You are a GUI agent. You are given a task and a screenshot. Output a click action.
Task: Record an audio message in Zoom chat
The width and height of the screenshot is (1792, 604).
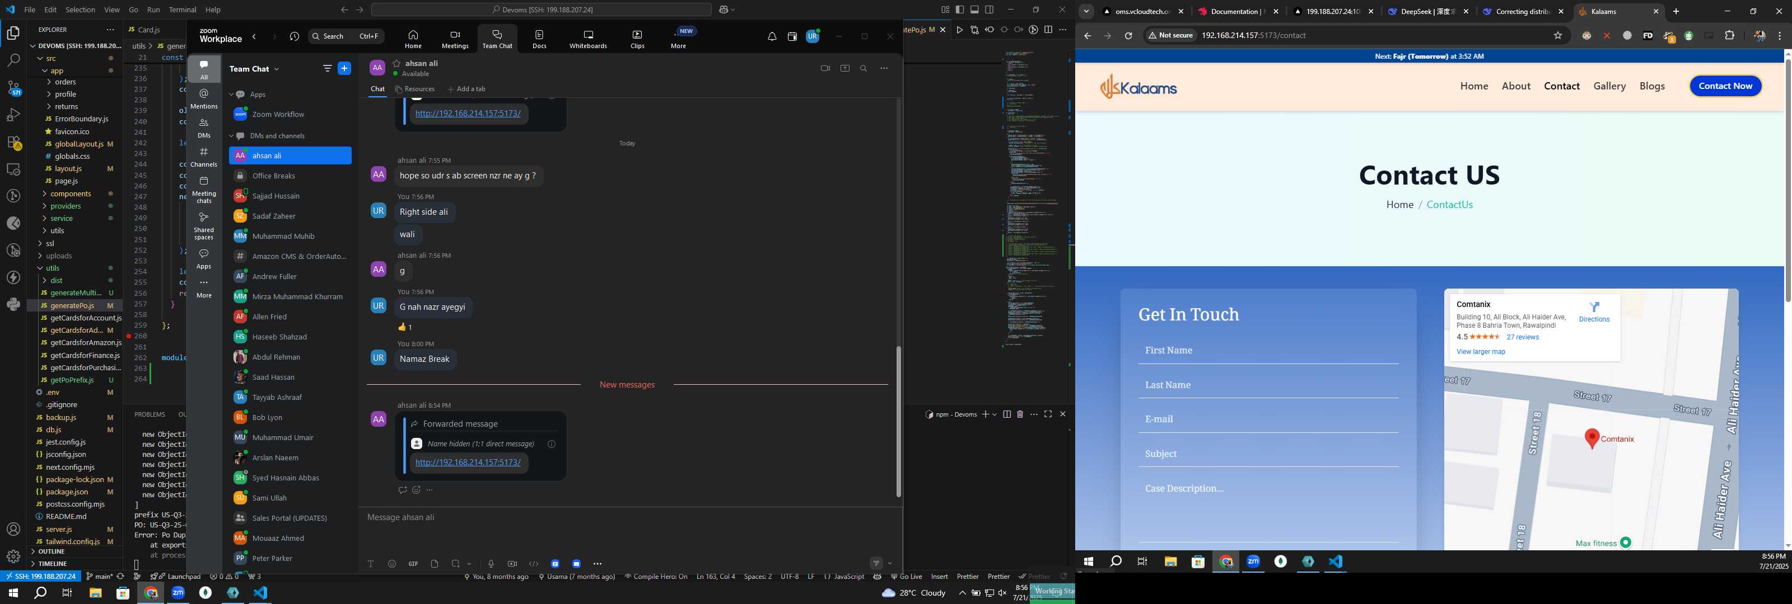491,564
